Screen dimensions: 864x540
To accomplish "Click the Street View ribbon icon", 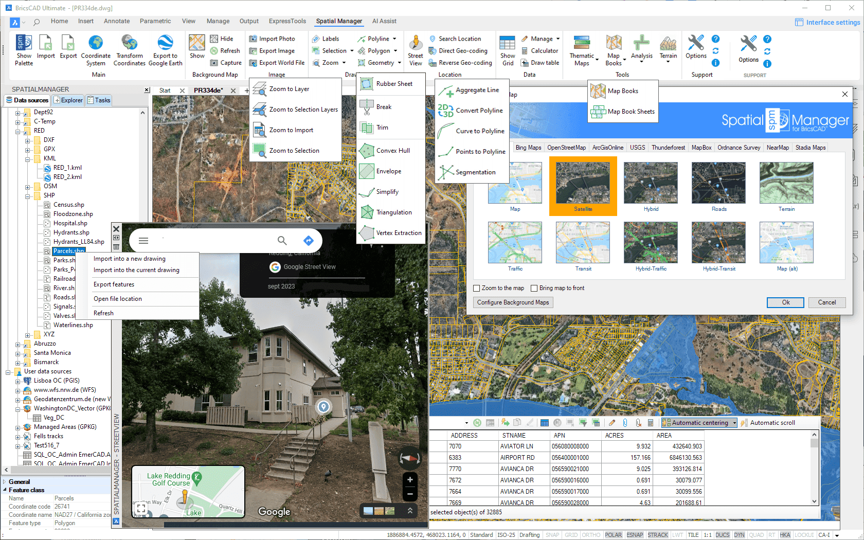I will 416,44.
